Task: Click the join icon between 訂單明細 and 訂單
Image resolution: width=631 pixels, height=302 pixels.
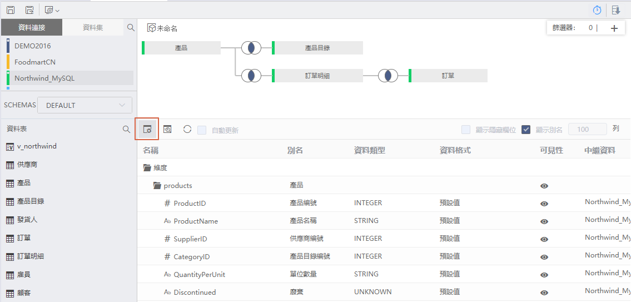Action: point(387,76)
